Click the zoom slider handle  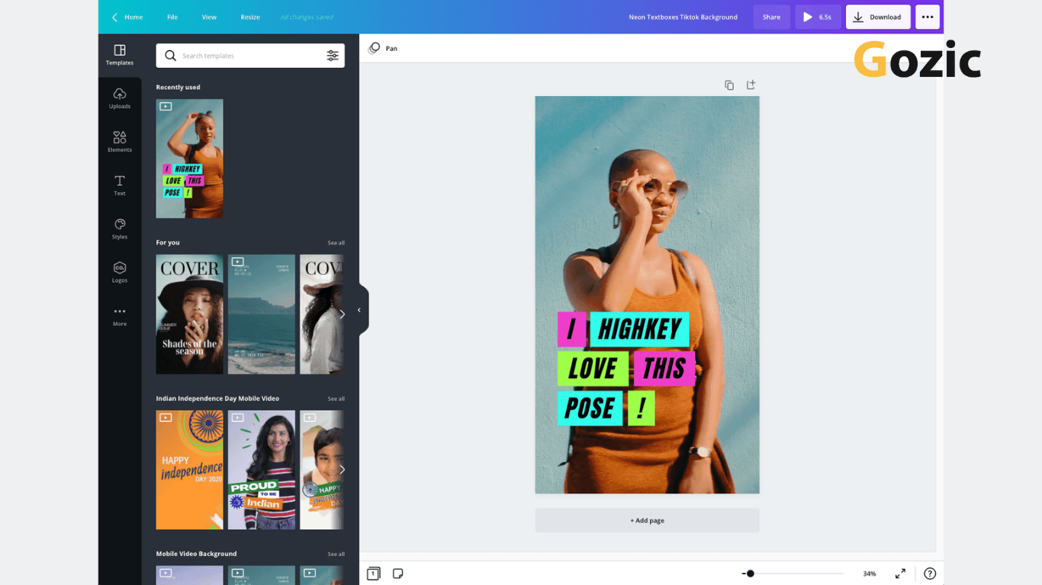coord(751,574)
